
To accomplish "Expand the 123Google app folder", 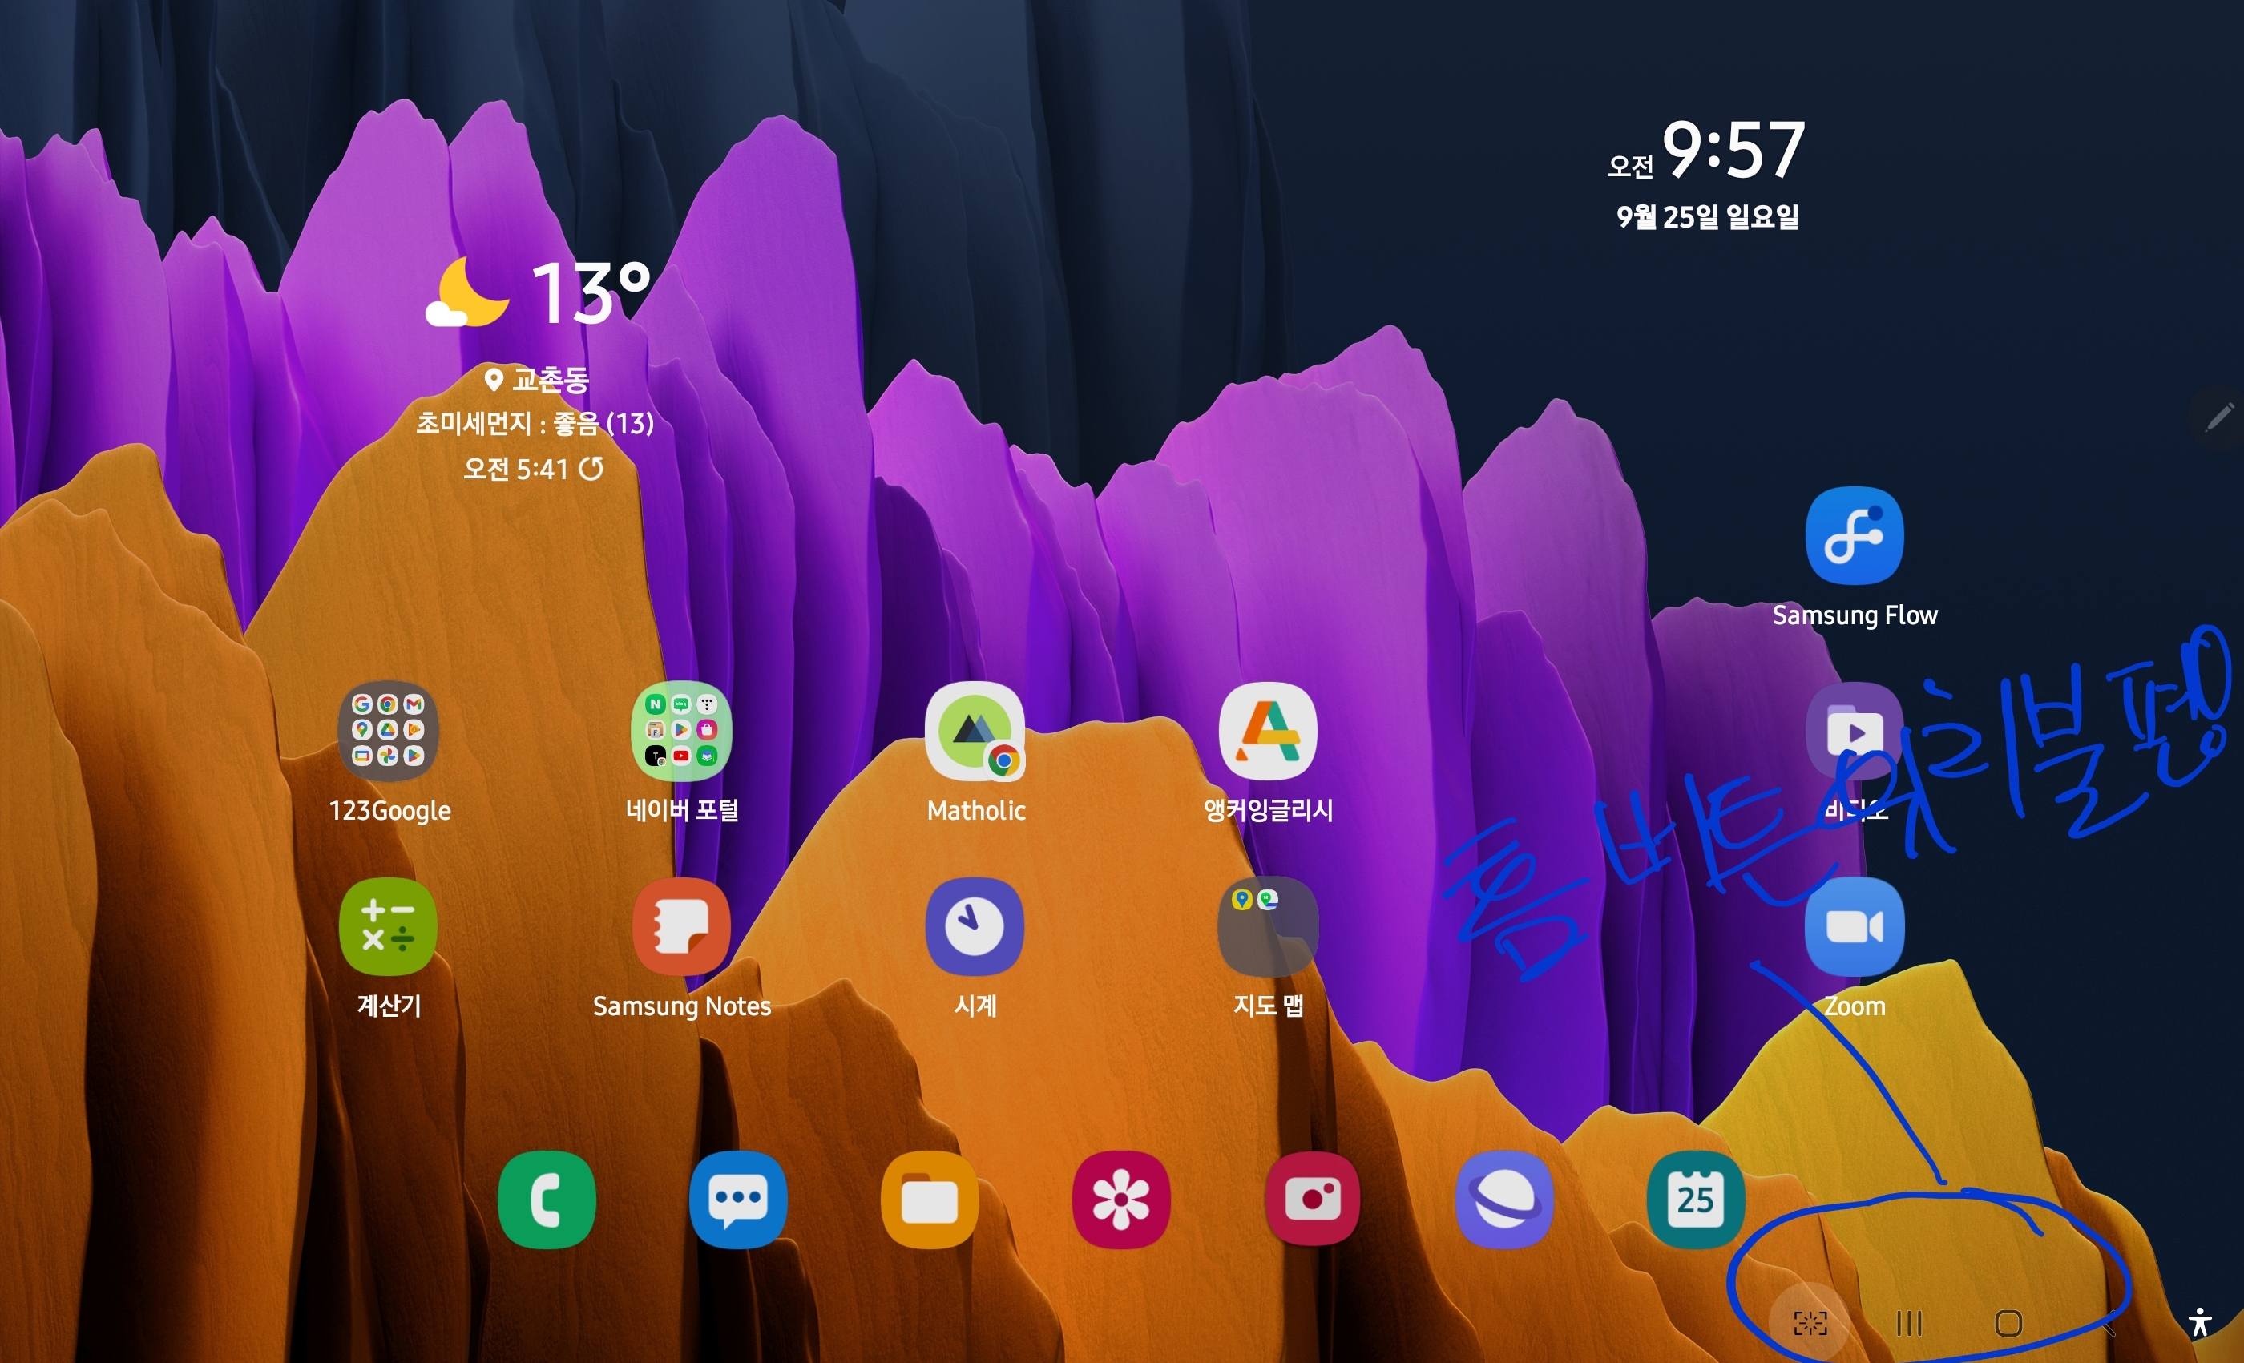I will click(388, 731).
